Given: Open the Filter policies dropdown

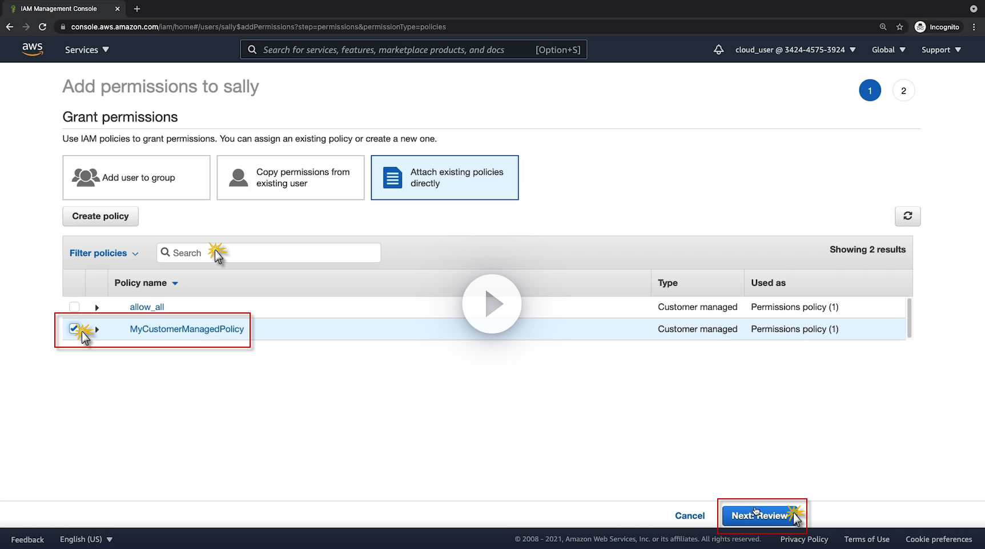Looking at the screenshot, I should tap(104, 253).
